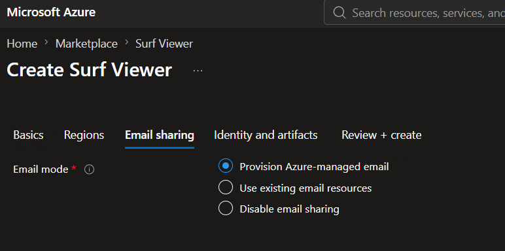Navigate to Marketplace breadcrumb

tap(86, 44)
